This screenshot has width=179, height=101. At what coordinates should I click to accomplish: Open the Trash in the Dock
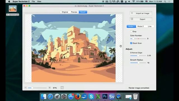click(135, 97)
